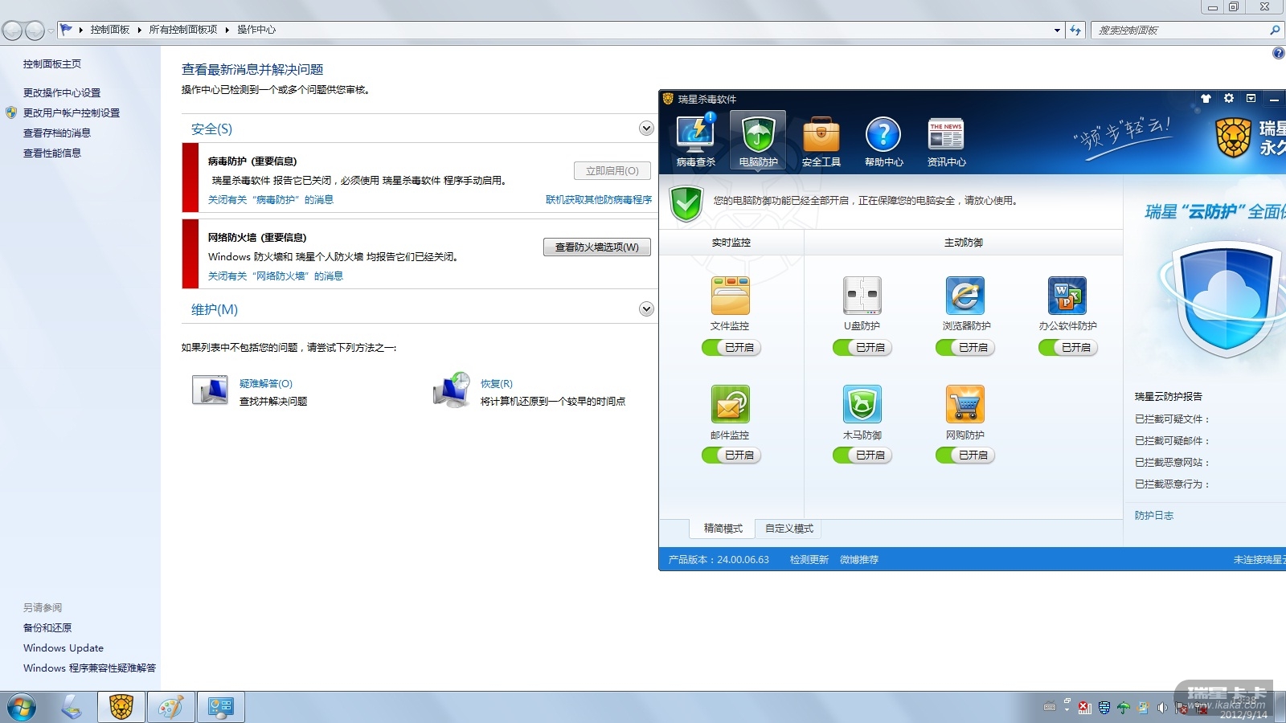1286x723 pixels.
Task: Go back in Control Panel navigation
Action: [x=12, y=31]
